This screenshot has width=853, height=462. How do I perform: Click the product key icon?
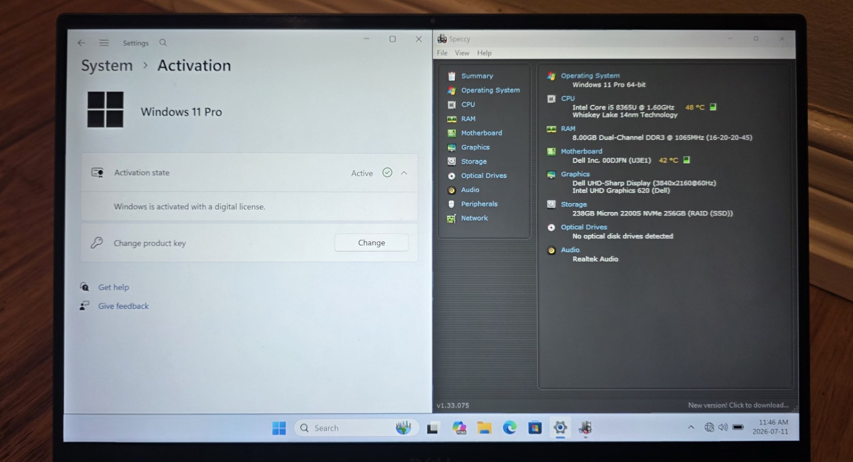(96, 242)
